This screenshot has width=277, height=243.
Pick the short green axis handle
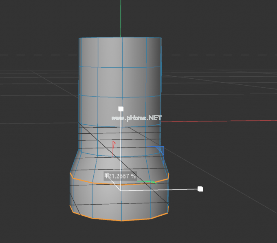click(147, 182)
